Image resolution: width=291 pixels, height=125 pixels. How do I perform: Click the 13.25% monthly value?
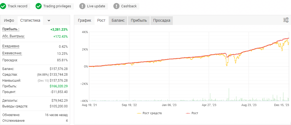pos(62,53)
